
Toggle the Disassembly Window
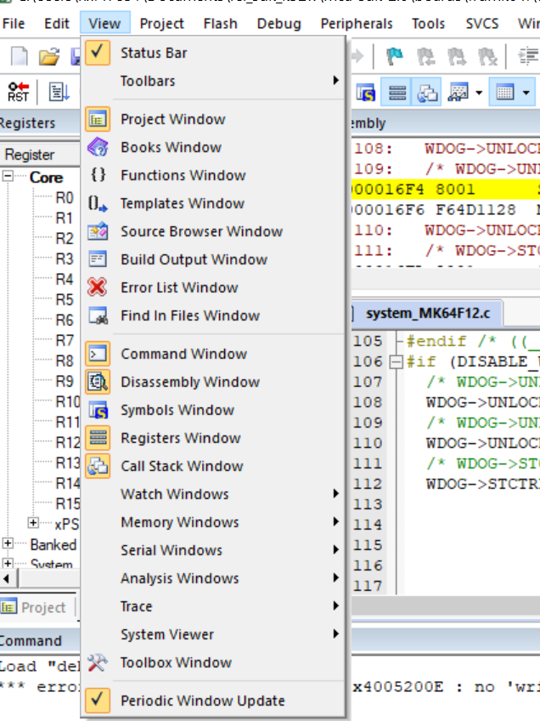click(x=189, y=382)
